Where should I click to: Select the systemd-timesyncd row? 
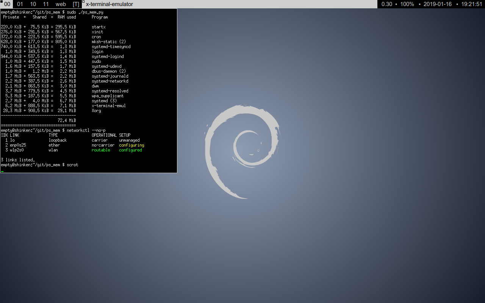click(66, 47)
